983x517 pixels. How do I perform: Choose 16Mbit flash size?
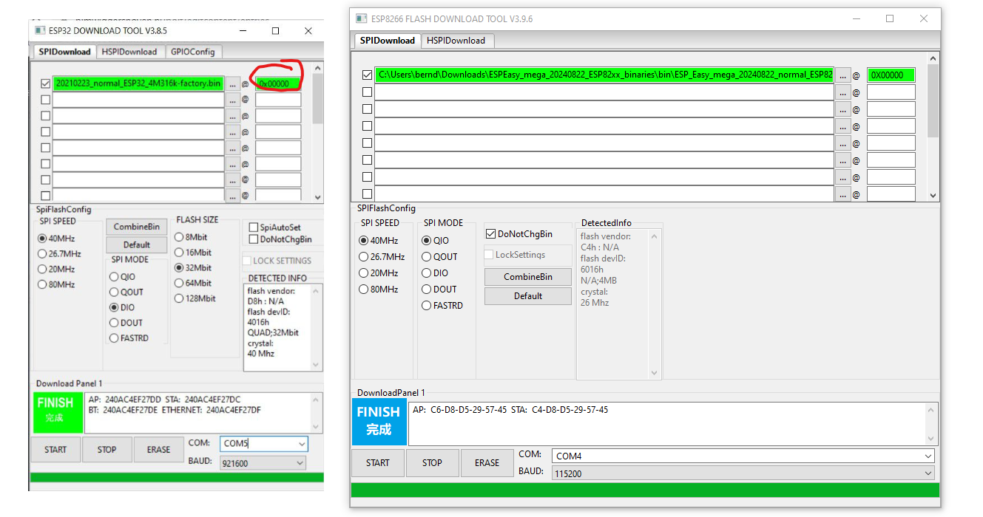[x=179, y=253]
